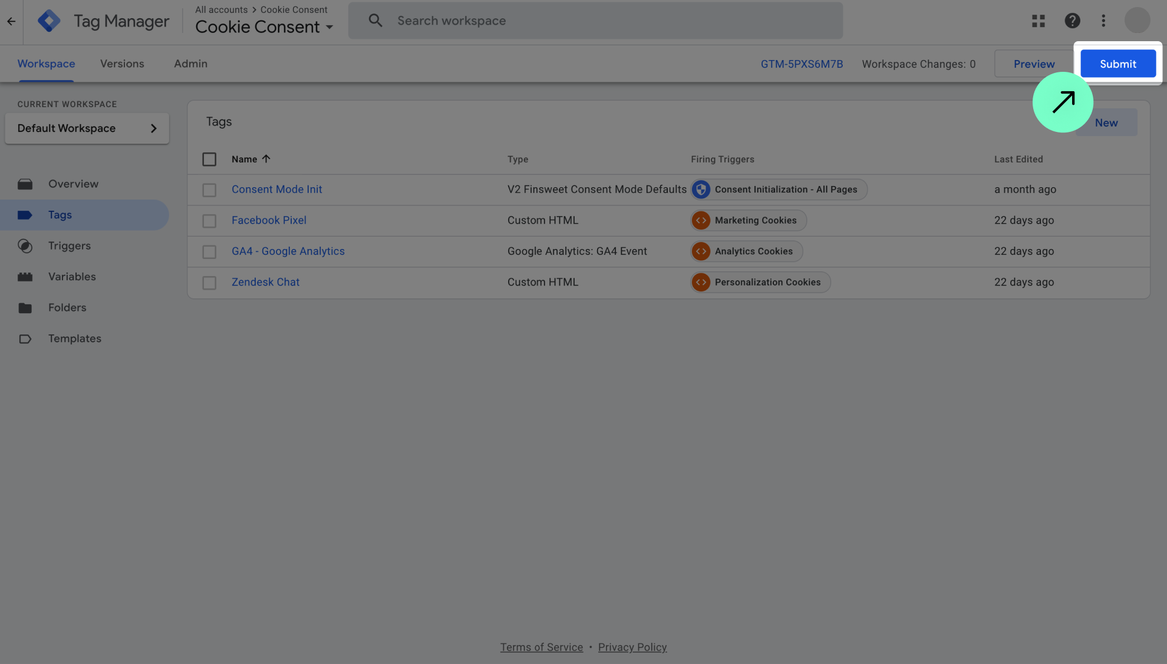Click the Personalization Cookies trigger code icon
1167x664 pixels.
pyautogui.click(x=701, y=283)
